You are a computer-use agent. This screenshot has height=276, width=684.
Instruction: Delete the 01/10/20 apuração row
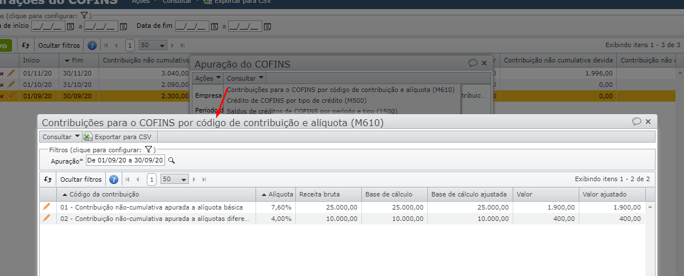[2, 85]
